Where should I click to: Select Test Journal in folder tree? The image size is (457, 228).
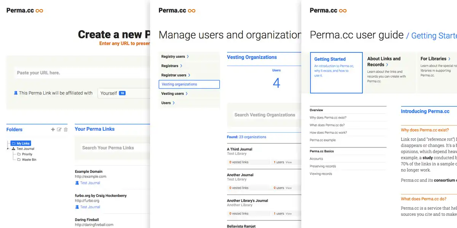(x=26, y=149)
